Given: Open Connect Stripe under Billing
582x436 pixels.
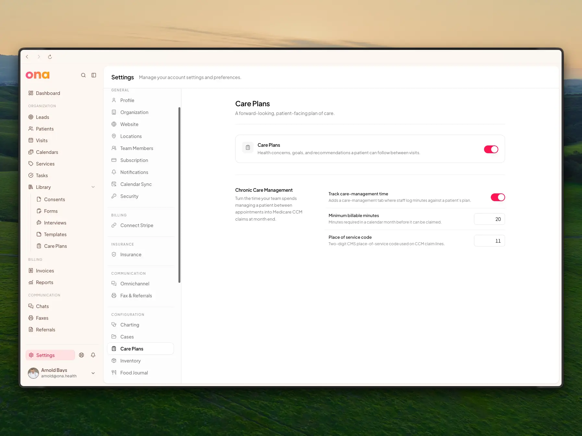Looking at the screenshot, I should click(x=140, y=225).
